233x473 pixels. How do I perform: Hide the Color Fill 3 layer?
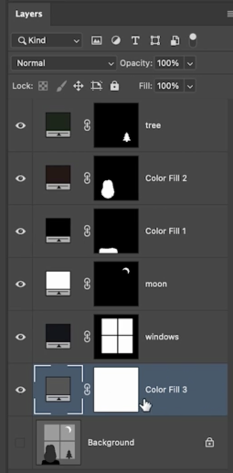(21, 390)
